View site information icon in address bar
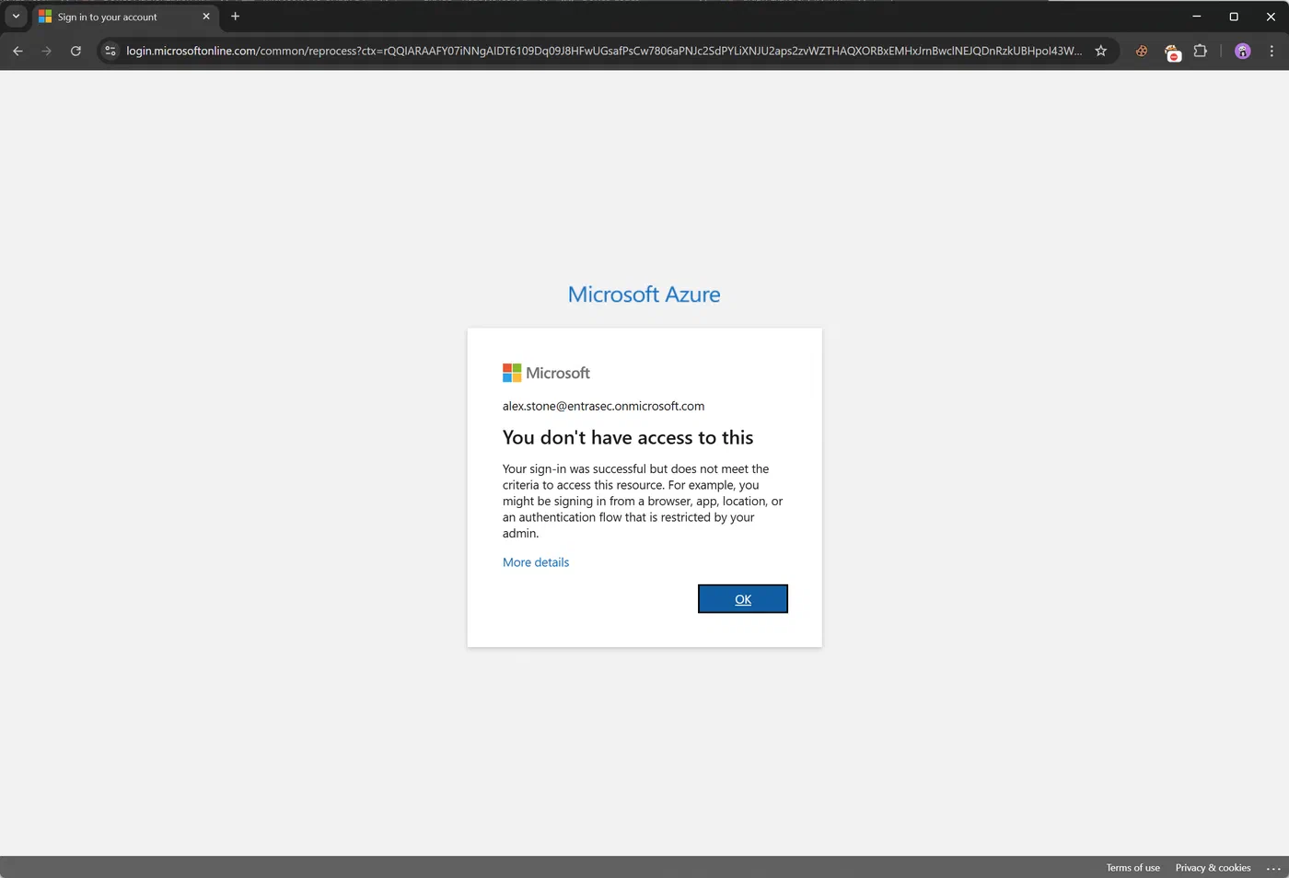Image resolution: width=1289 pixels, height=878 pixels. pos(110,52)
